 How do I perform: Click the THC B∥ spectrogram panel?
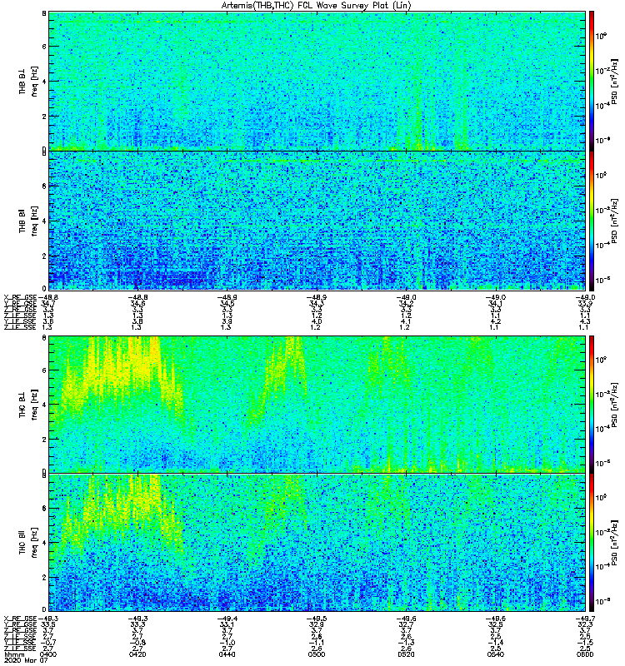tap(317, 543)
